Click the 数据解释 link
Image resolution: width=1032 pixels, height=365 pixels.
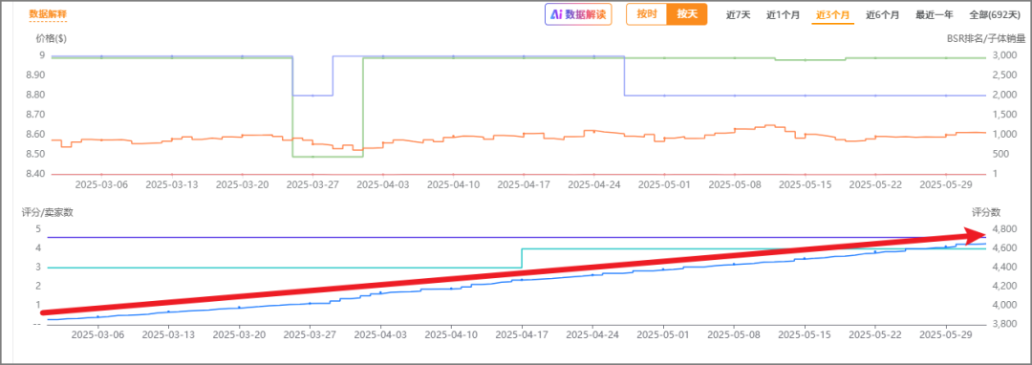48,13
